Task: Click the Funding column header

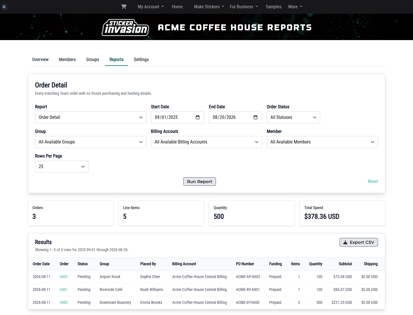Action: point(275,264)
